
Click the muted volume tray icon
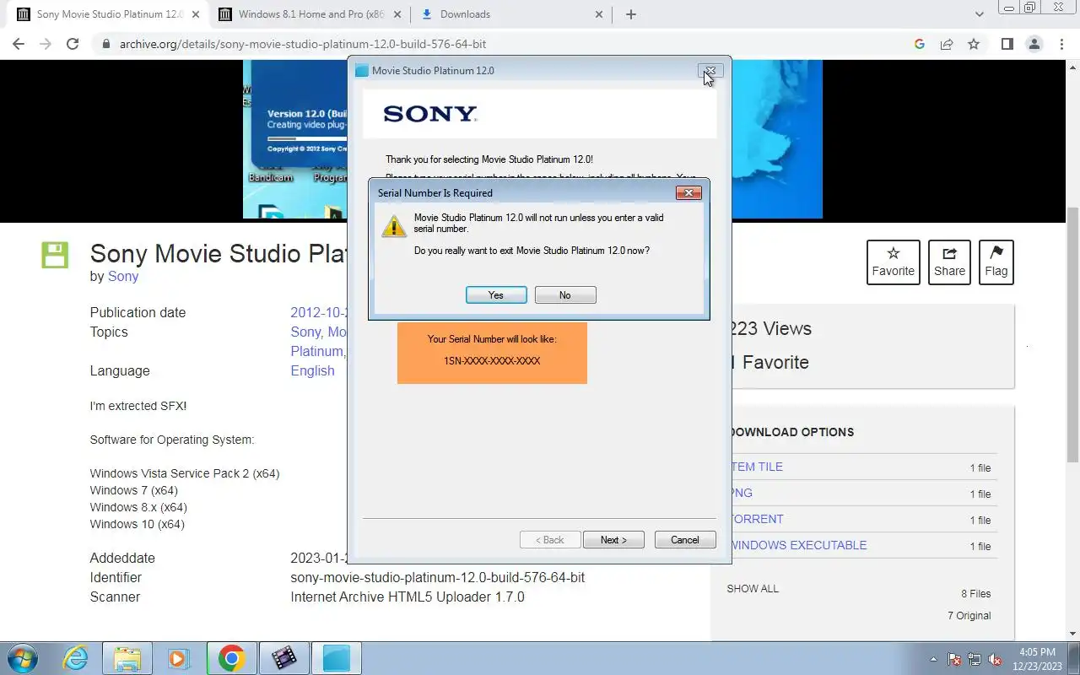tap(996, 659)
